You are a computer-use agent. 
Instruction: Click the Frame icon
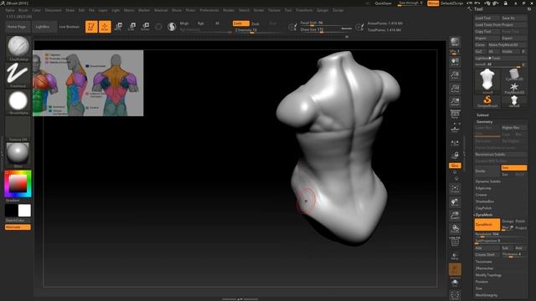coord(455,189)
